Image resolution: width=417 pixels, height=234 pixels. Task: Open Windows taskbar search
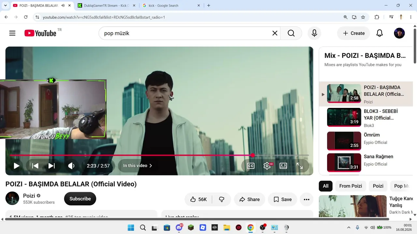coord(143,227)
